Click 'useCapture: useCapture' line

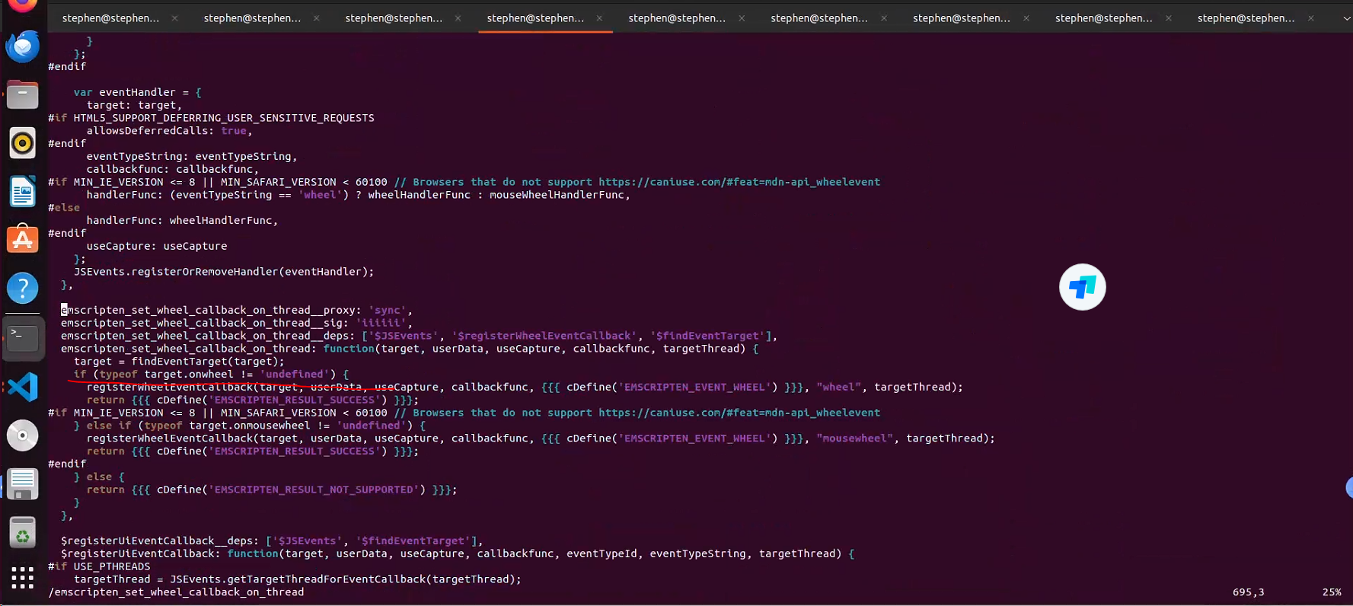point(157,246)
